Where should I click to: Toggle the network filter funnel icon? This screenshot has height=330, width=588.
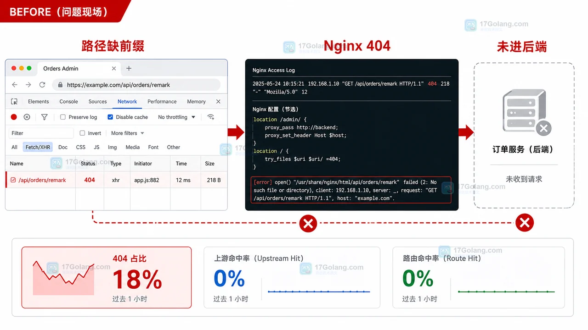click(44, 117)
